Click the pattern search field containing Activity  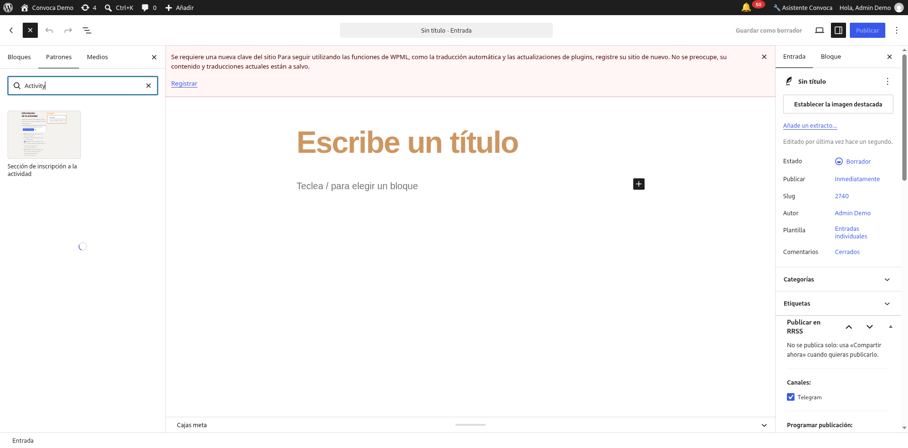(x=83, y=86)
